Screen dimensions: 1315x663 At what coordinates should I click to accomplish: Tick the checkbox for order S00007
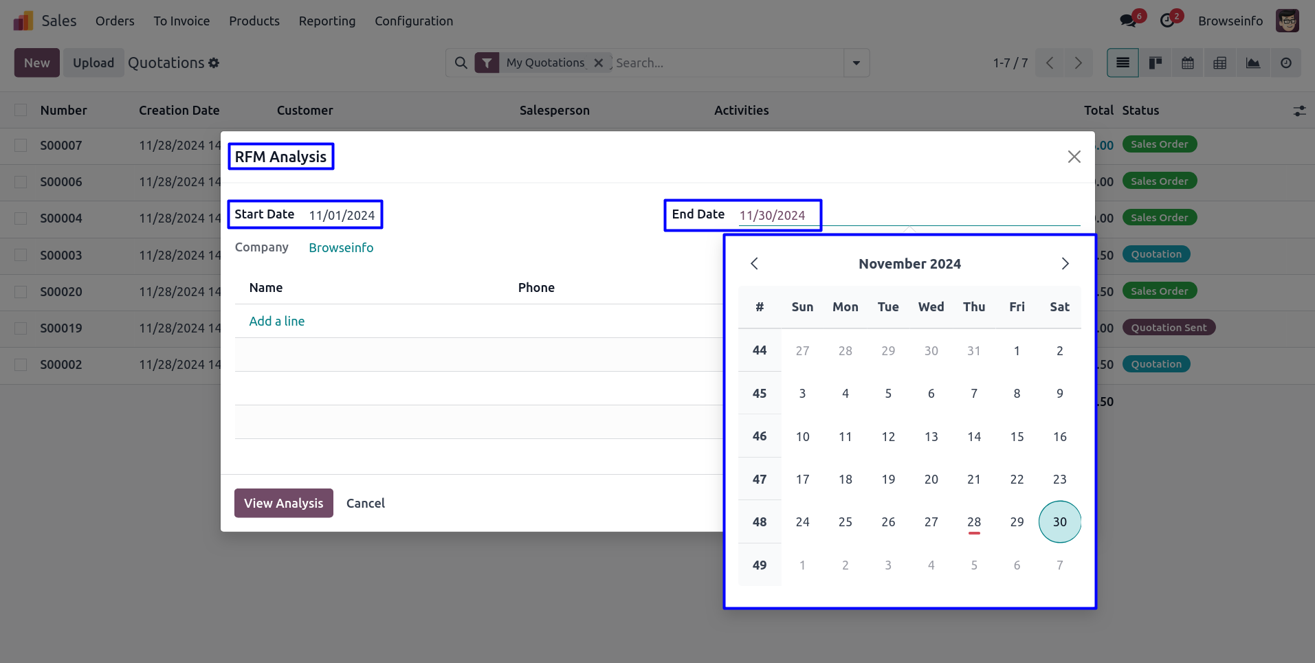(x=21, y=146)
